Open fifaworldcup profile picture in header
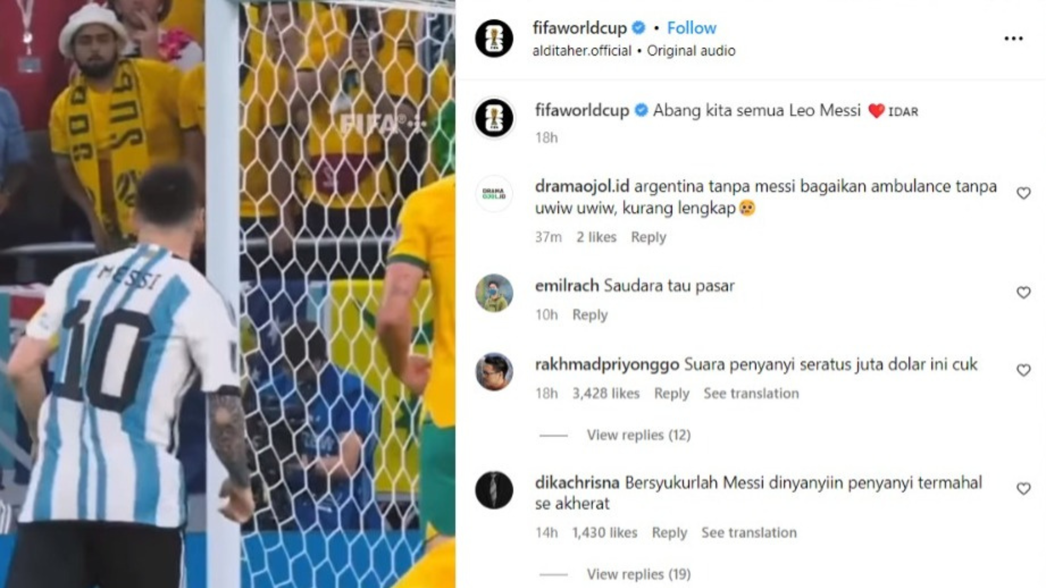This screenshot has width=1046, height=588. [494, 39]
